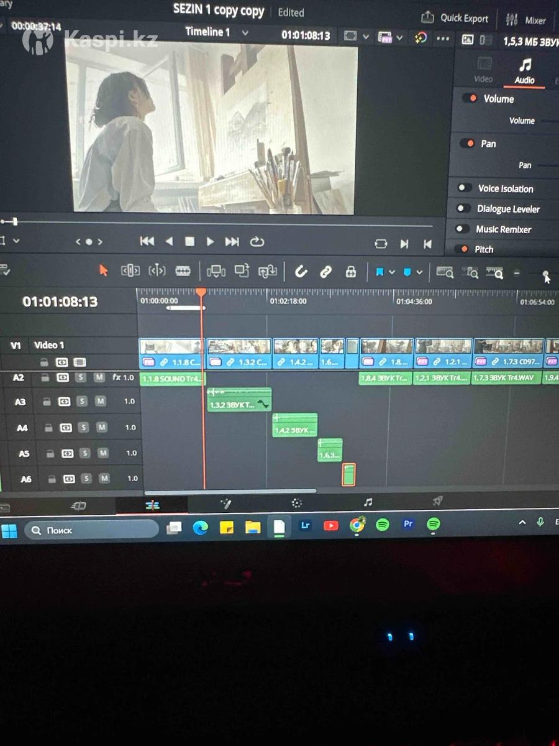559x746 pixels.
Task: Enable the Voice Isolation toggle
Action: click(463, 188)
